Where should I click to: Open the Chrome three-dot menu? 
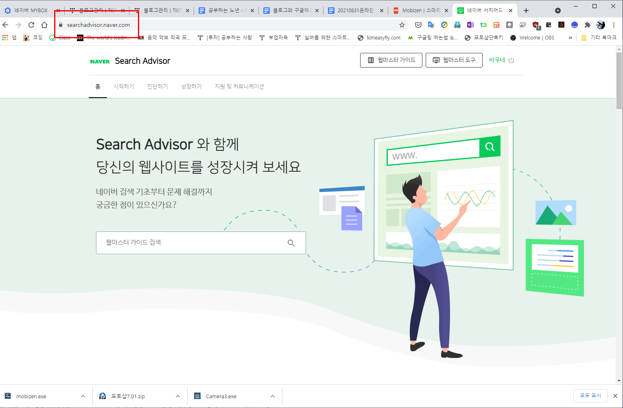click(x=614, y=25)
